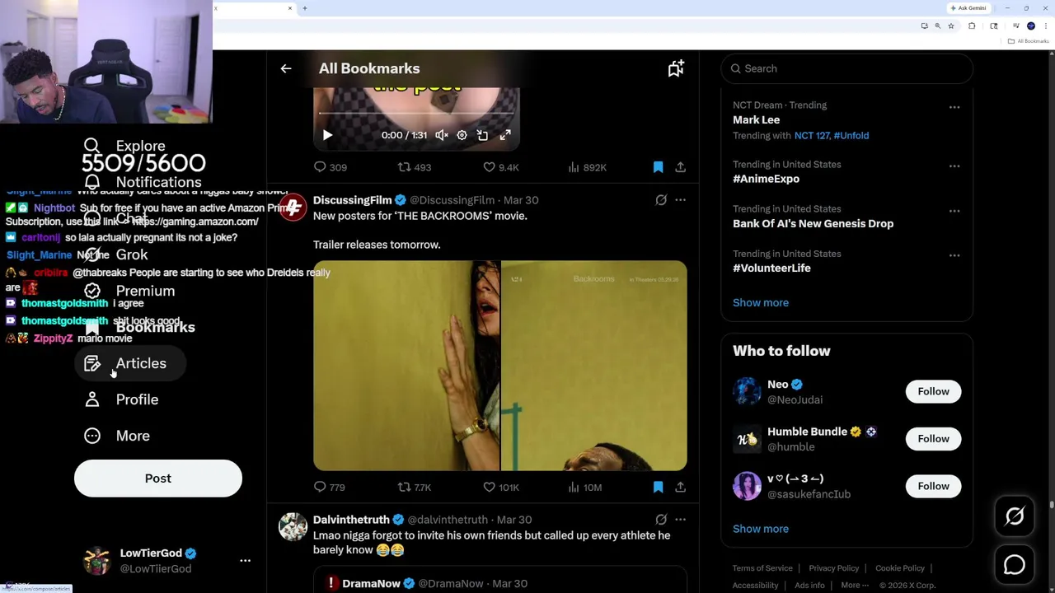Seek along the video progress bar

[416, 113]
